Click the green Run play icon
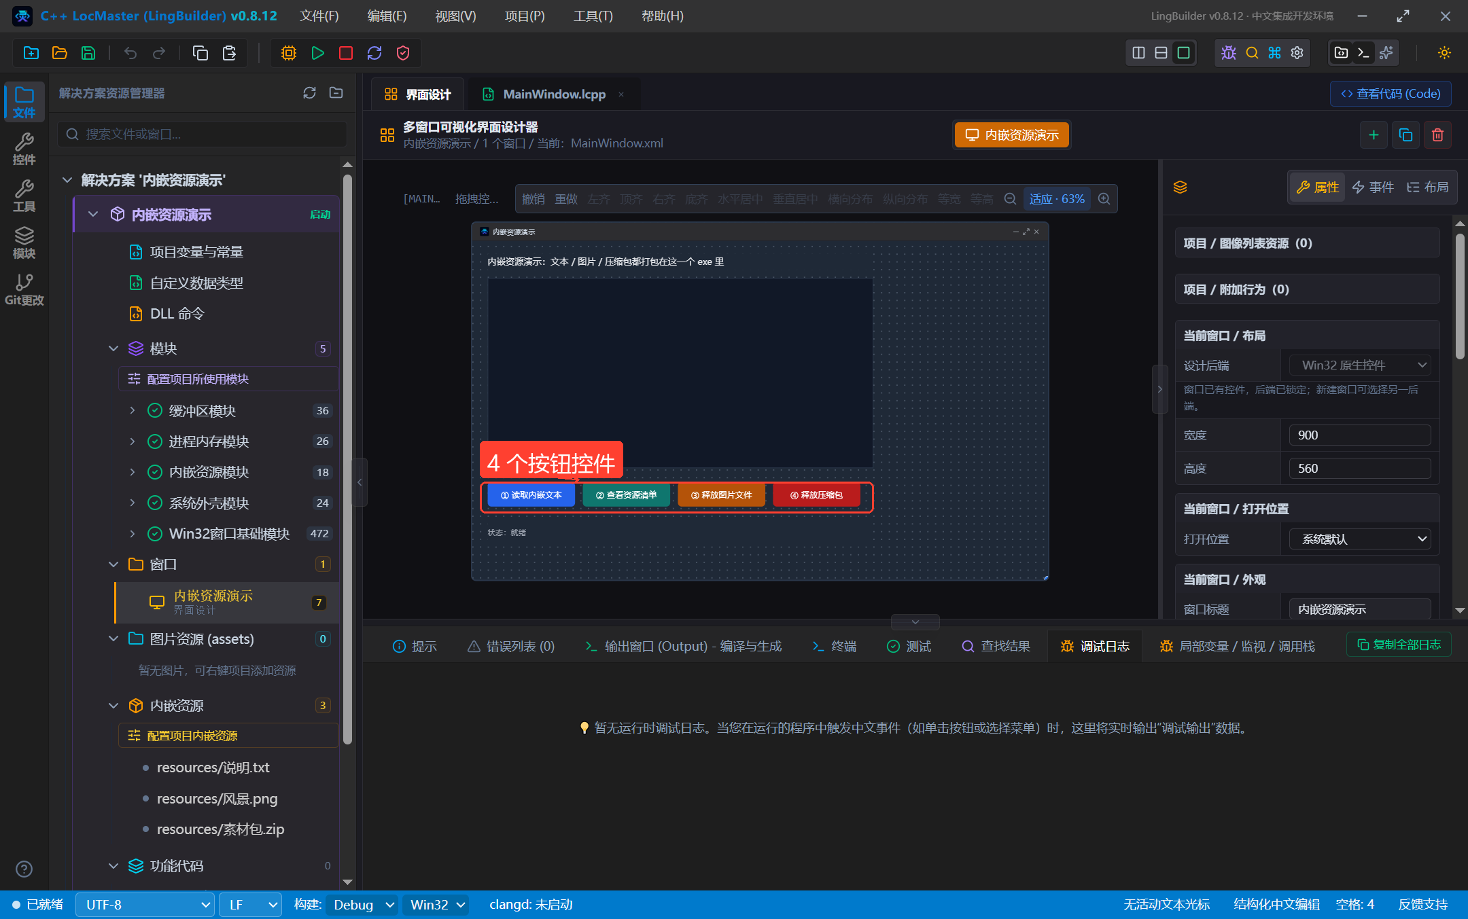This screenshot has height=919, width=1468. pos(317,53)
